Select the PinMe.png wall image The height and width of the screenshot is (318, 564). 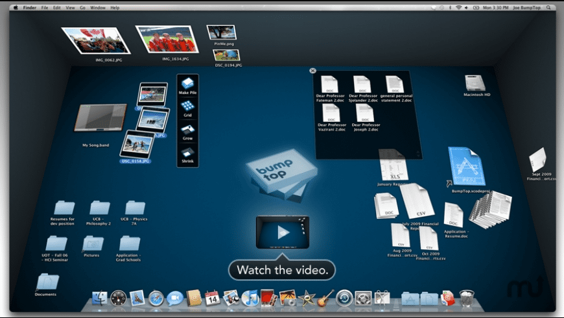click(x=222, y=32)
